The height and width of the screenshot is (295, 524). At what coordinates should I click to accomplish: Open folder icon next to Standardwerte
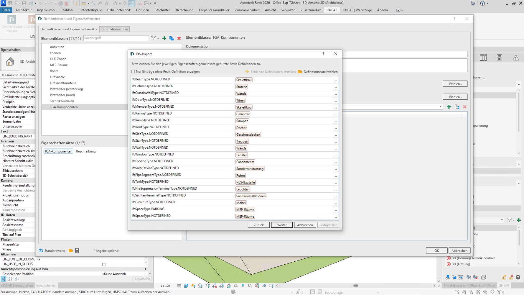click(71, 250)
